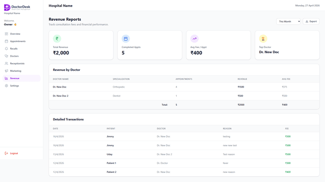Open the Overview menu item

[21, 34]
